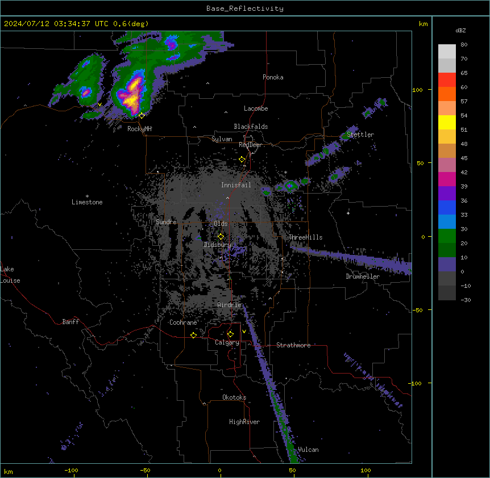Click the 80 value in the dBZ legend
This screenshot has height=478, width=490.
click(x=464, y=45)
